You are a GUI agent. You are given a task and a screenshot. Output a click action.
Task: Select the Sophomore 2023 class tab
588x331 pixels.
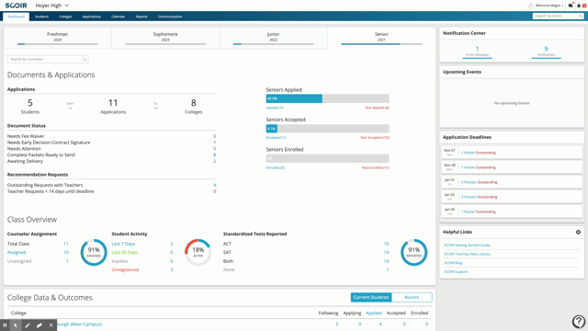[165, 37]
